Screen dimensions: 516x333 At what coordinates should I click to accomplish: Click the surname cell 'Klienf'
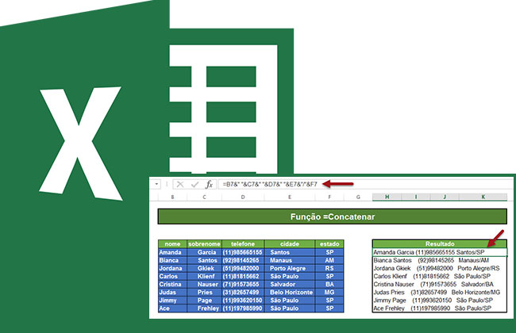click(204, 276)
